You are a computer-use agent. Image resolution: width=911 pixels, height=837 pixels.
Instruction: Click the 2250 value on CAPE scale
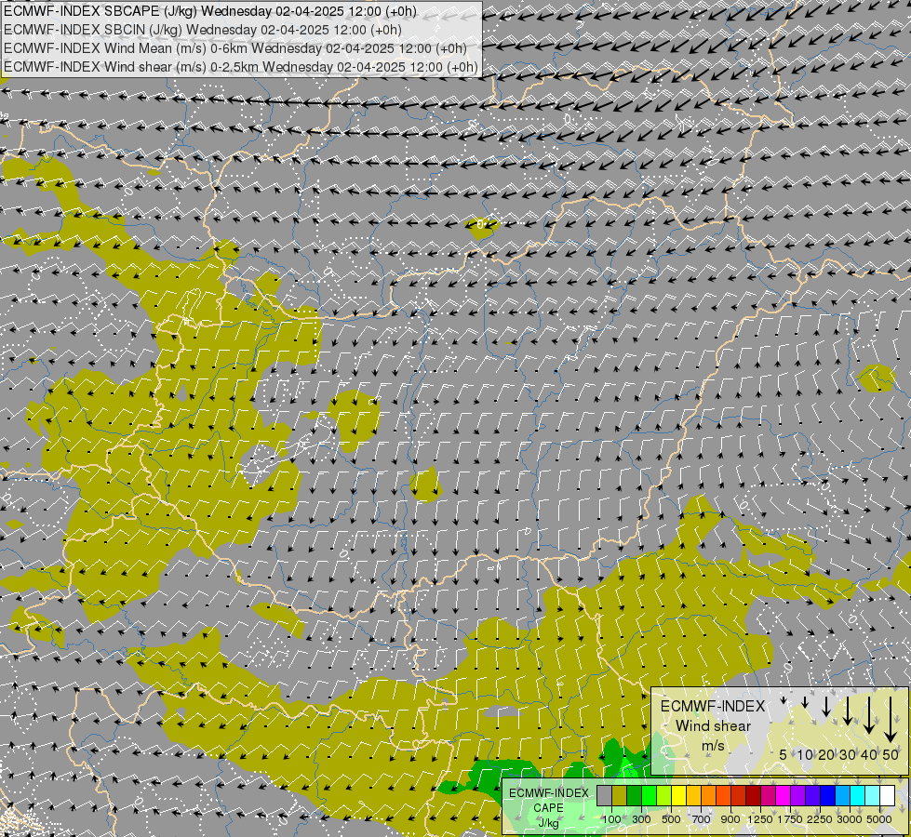(x=820, y=819)
